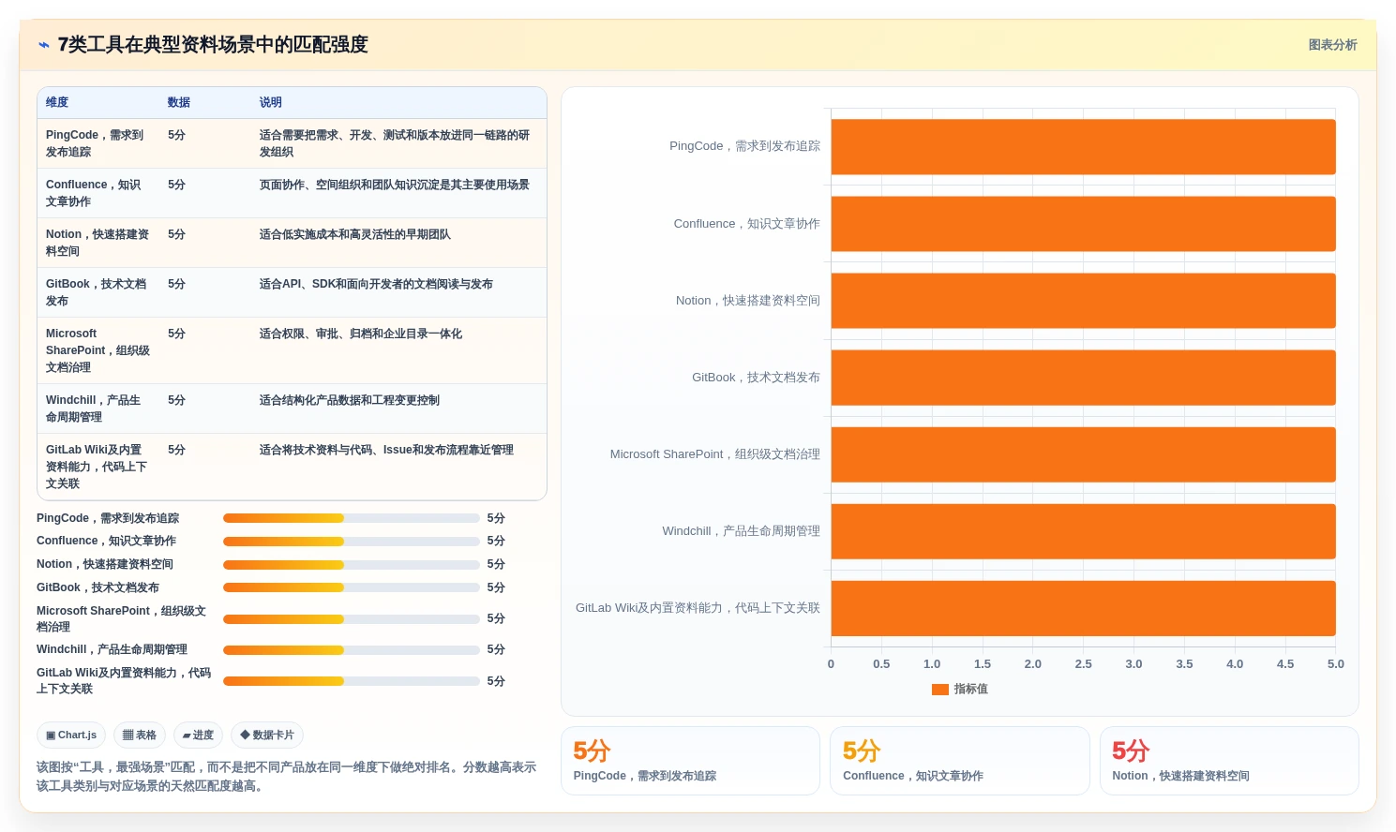This screenshot has width=1396, height=832.
Task: Open the 5分 Confluence stat card
Action: (960, 761)
